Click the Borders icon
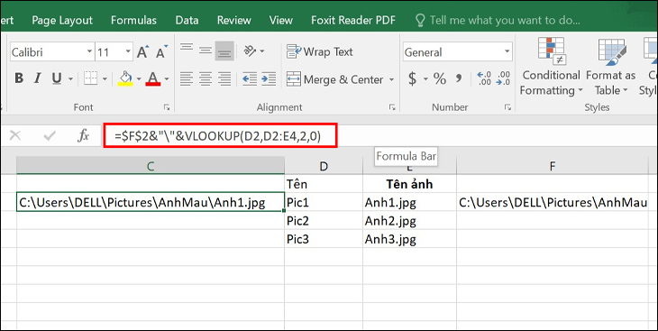The width and height of the screenshot is (658, 331). point(91,78)
